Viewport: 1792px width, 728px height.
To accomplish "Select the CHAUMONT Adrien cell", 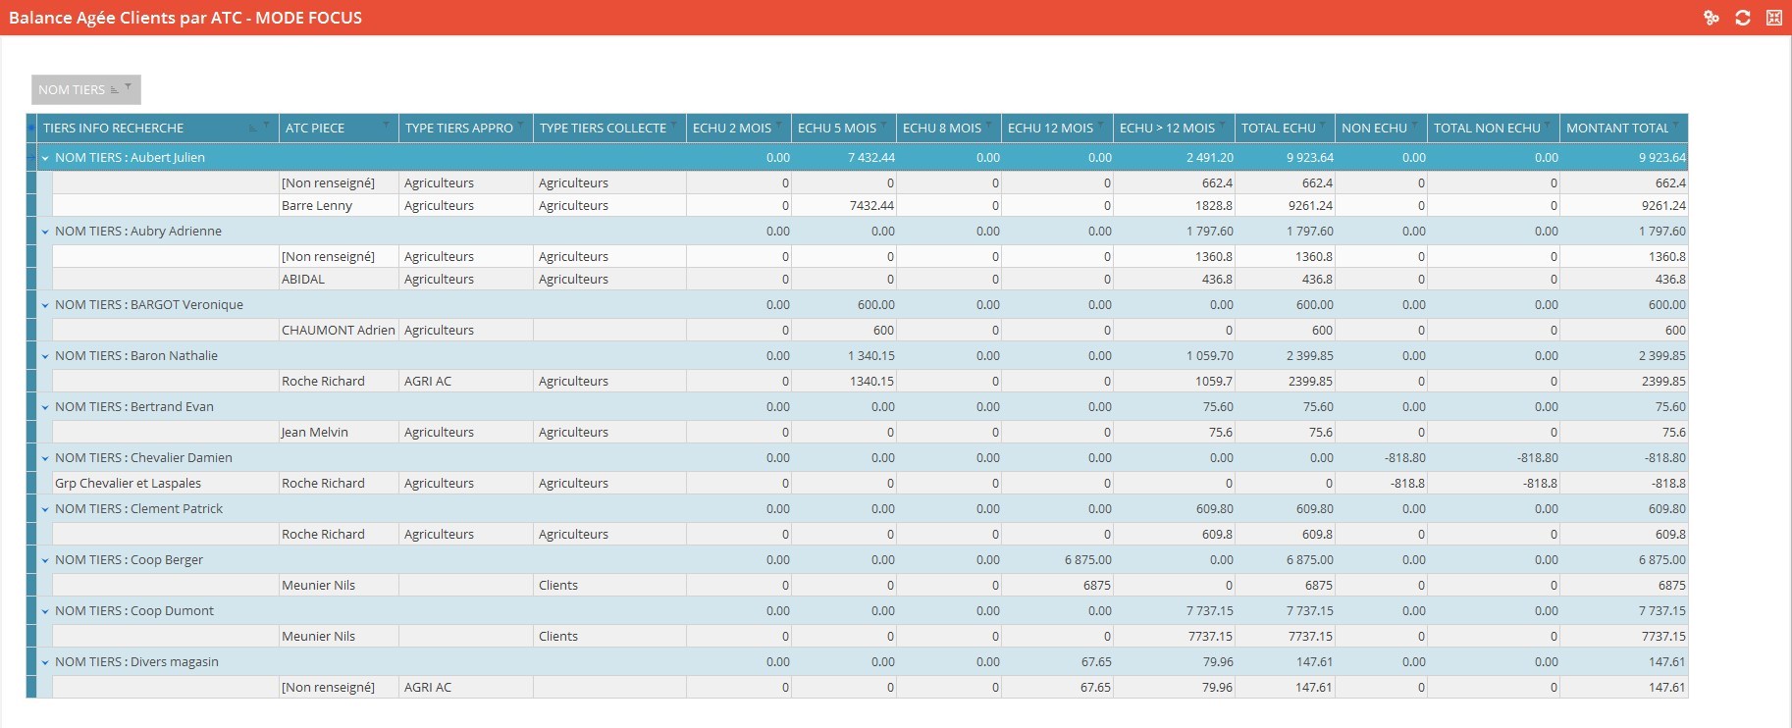I will pyautogui.click(x=338, y=331).
